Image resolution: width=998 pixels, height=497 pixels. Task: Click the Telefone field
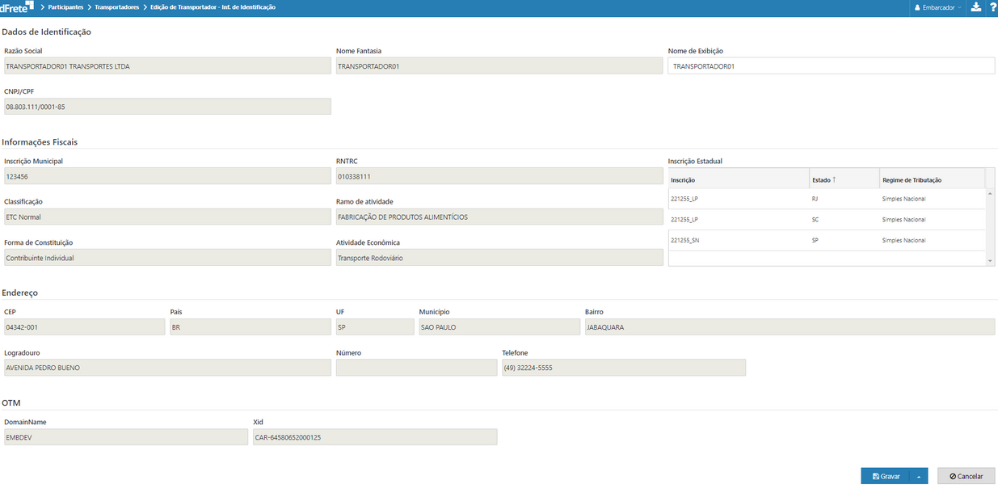pyautogui.click(x=623, y=368)
